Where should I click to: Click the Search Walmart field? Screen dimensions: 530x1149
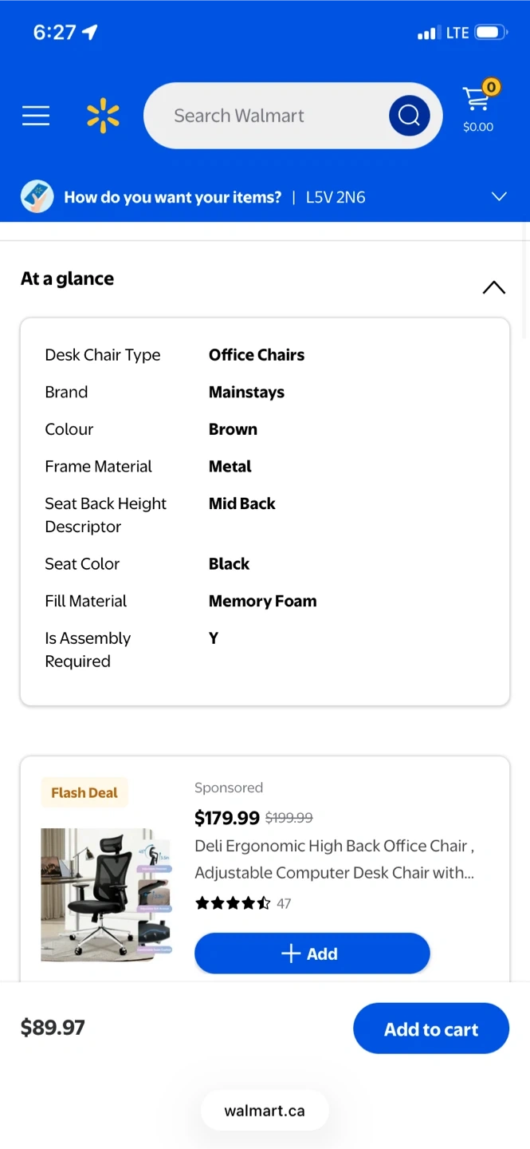pyautogui.click(x=263, y=116)
